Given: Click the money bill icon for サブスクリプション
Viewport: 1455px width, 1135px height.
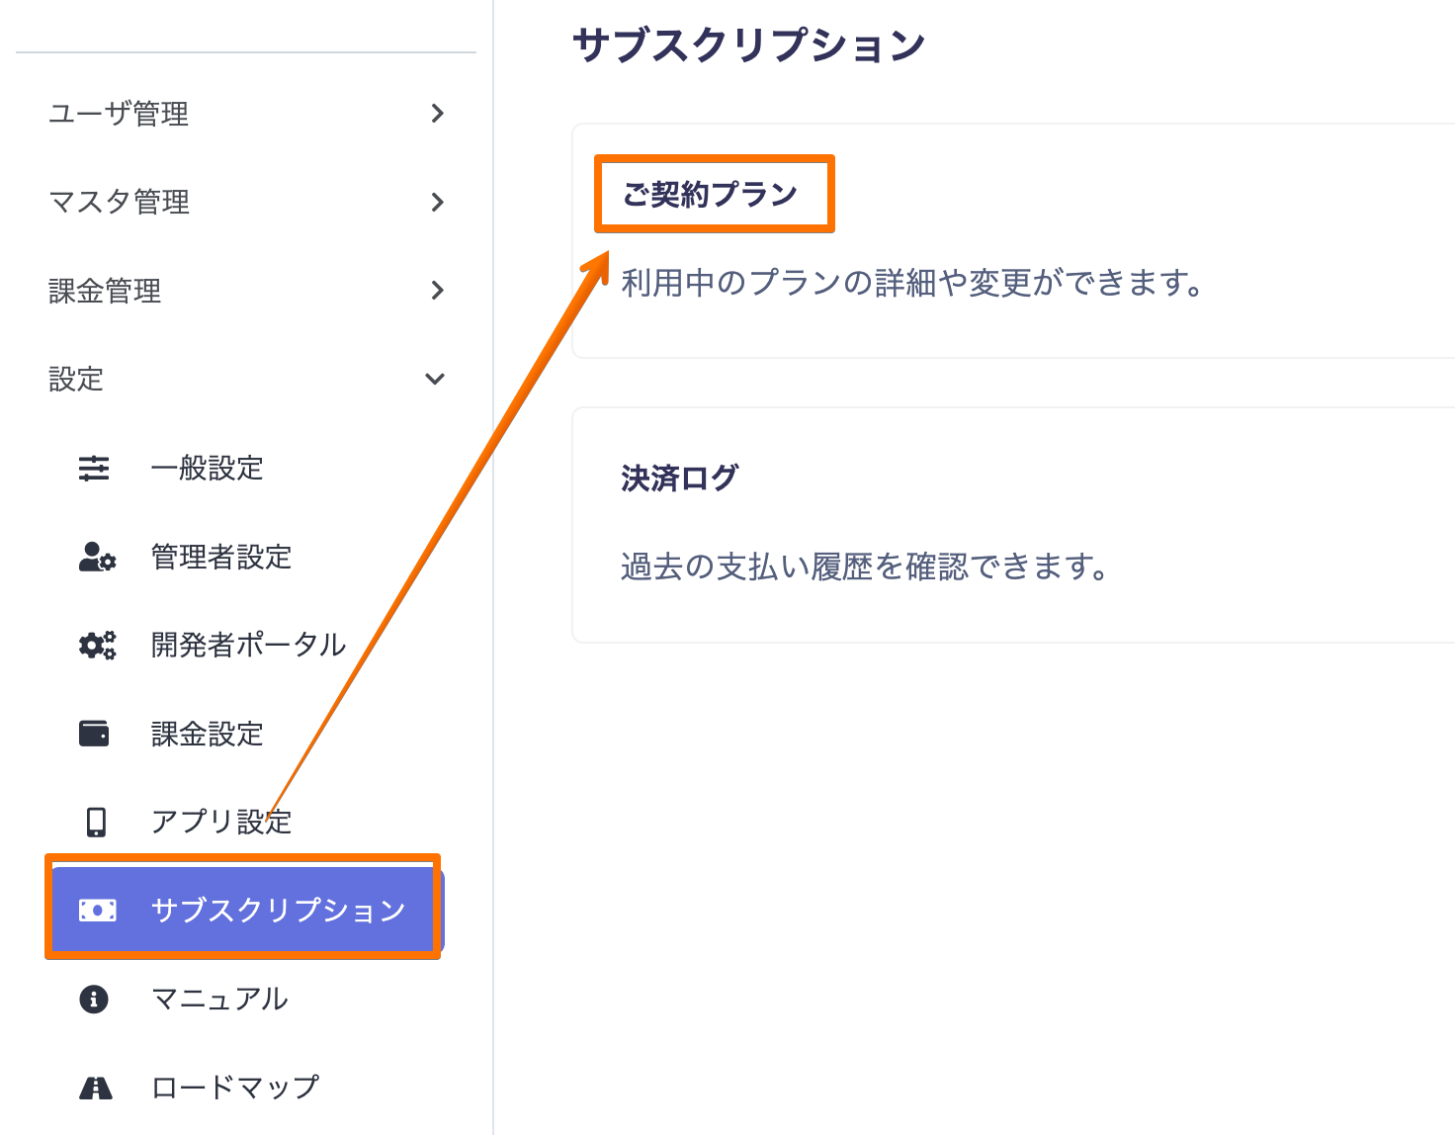Looking at the screenshot, I should [x=97, y=910].
